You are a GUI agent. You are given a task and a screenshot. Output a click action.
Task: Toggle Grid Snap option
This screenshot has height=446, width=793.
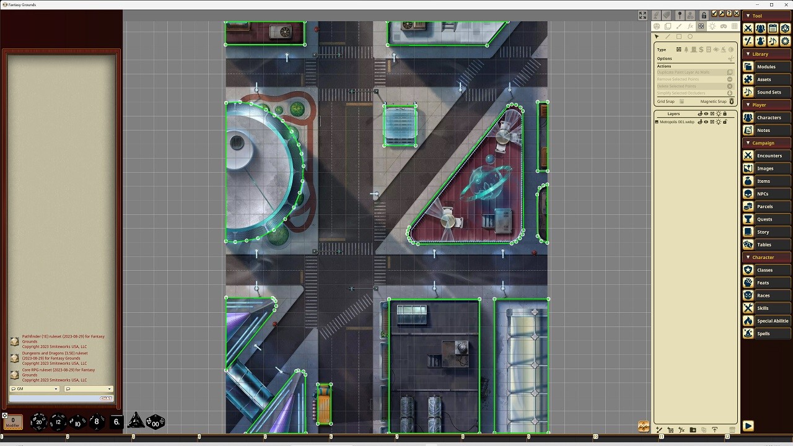[x=681, y=102]
